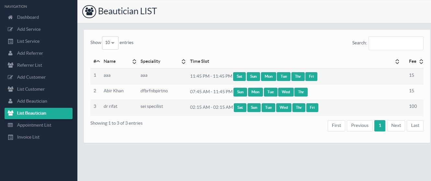The width and height of the screenshot is (431, 181).
Task: Click the Name column sort arrows
Action: pyautogui.click(x=134, y=62)
